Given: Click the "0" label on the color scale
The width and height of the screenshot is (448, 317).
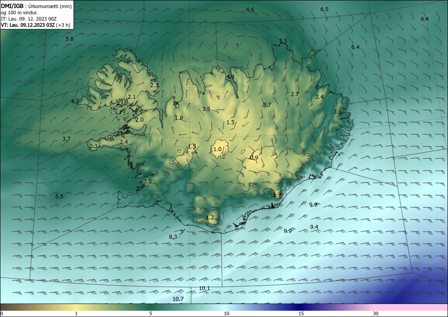Looking at the screenshot, I should pyautogui.click(x=2, y=313).
